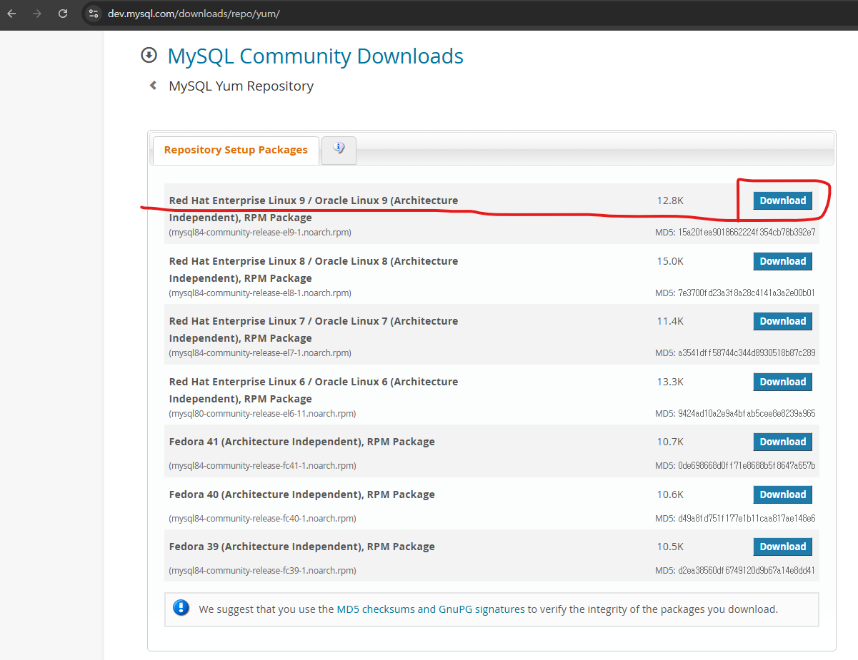Click the Fedora 41 package title

point(302,442)
